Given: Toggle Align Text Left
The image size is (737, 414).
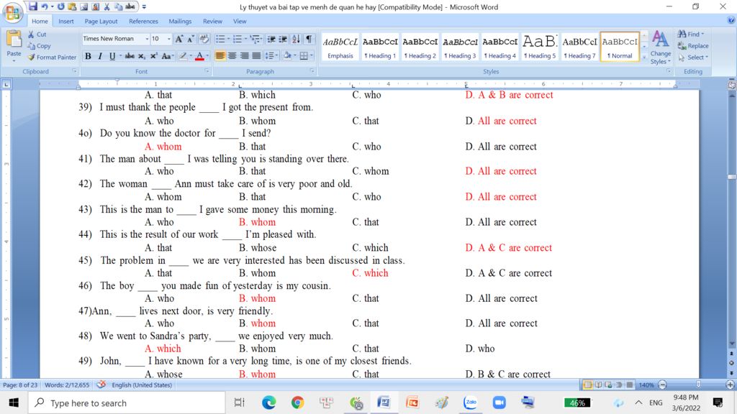Looking at the screenshot, I should point(220,56).
